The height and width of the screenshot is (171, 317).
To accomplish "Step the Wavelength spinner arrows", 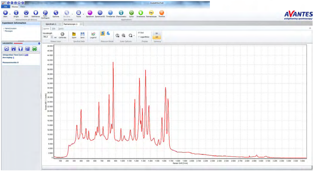I will tap(52, 37).
